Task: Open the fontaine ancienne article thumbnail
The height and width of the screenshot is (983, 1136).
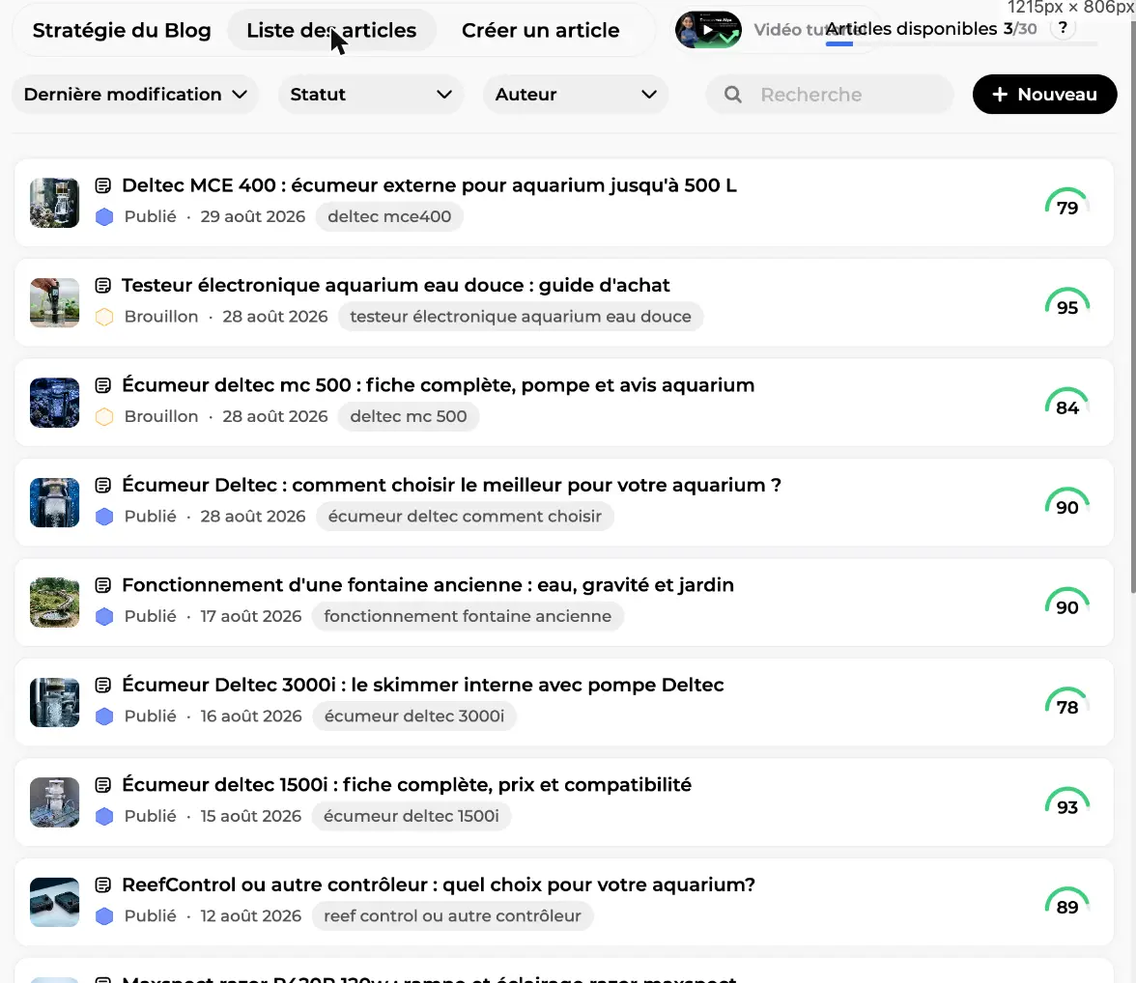Action: click(54, 603)
